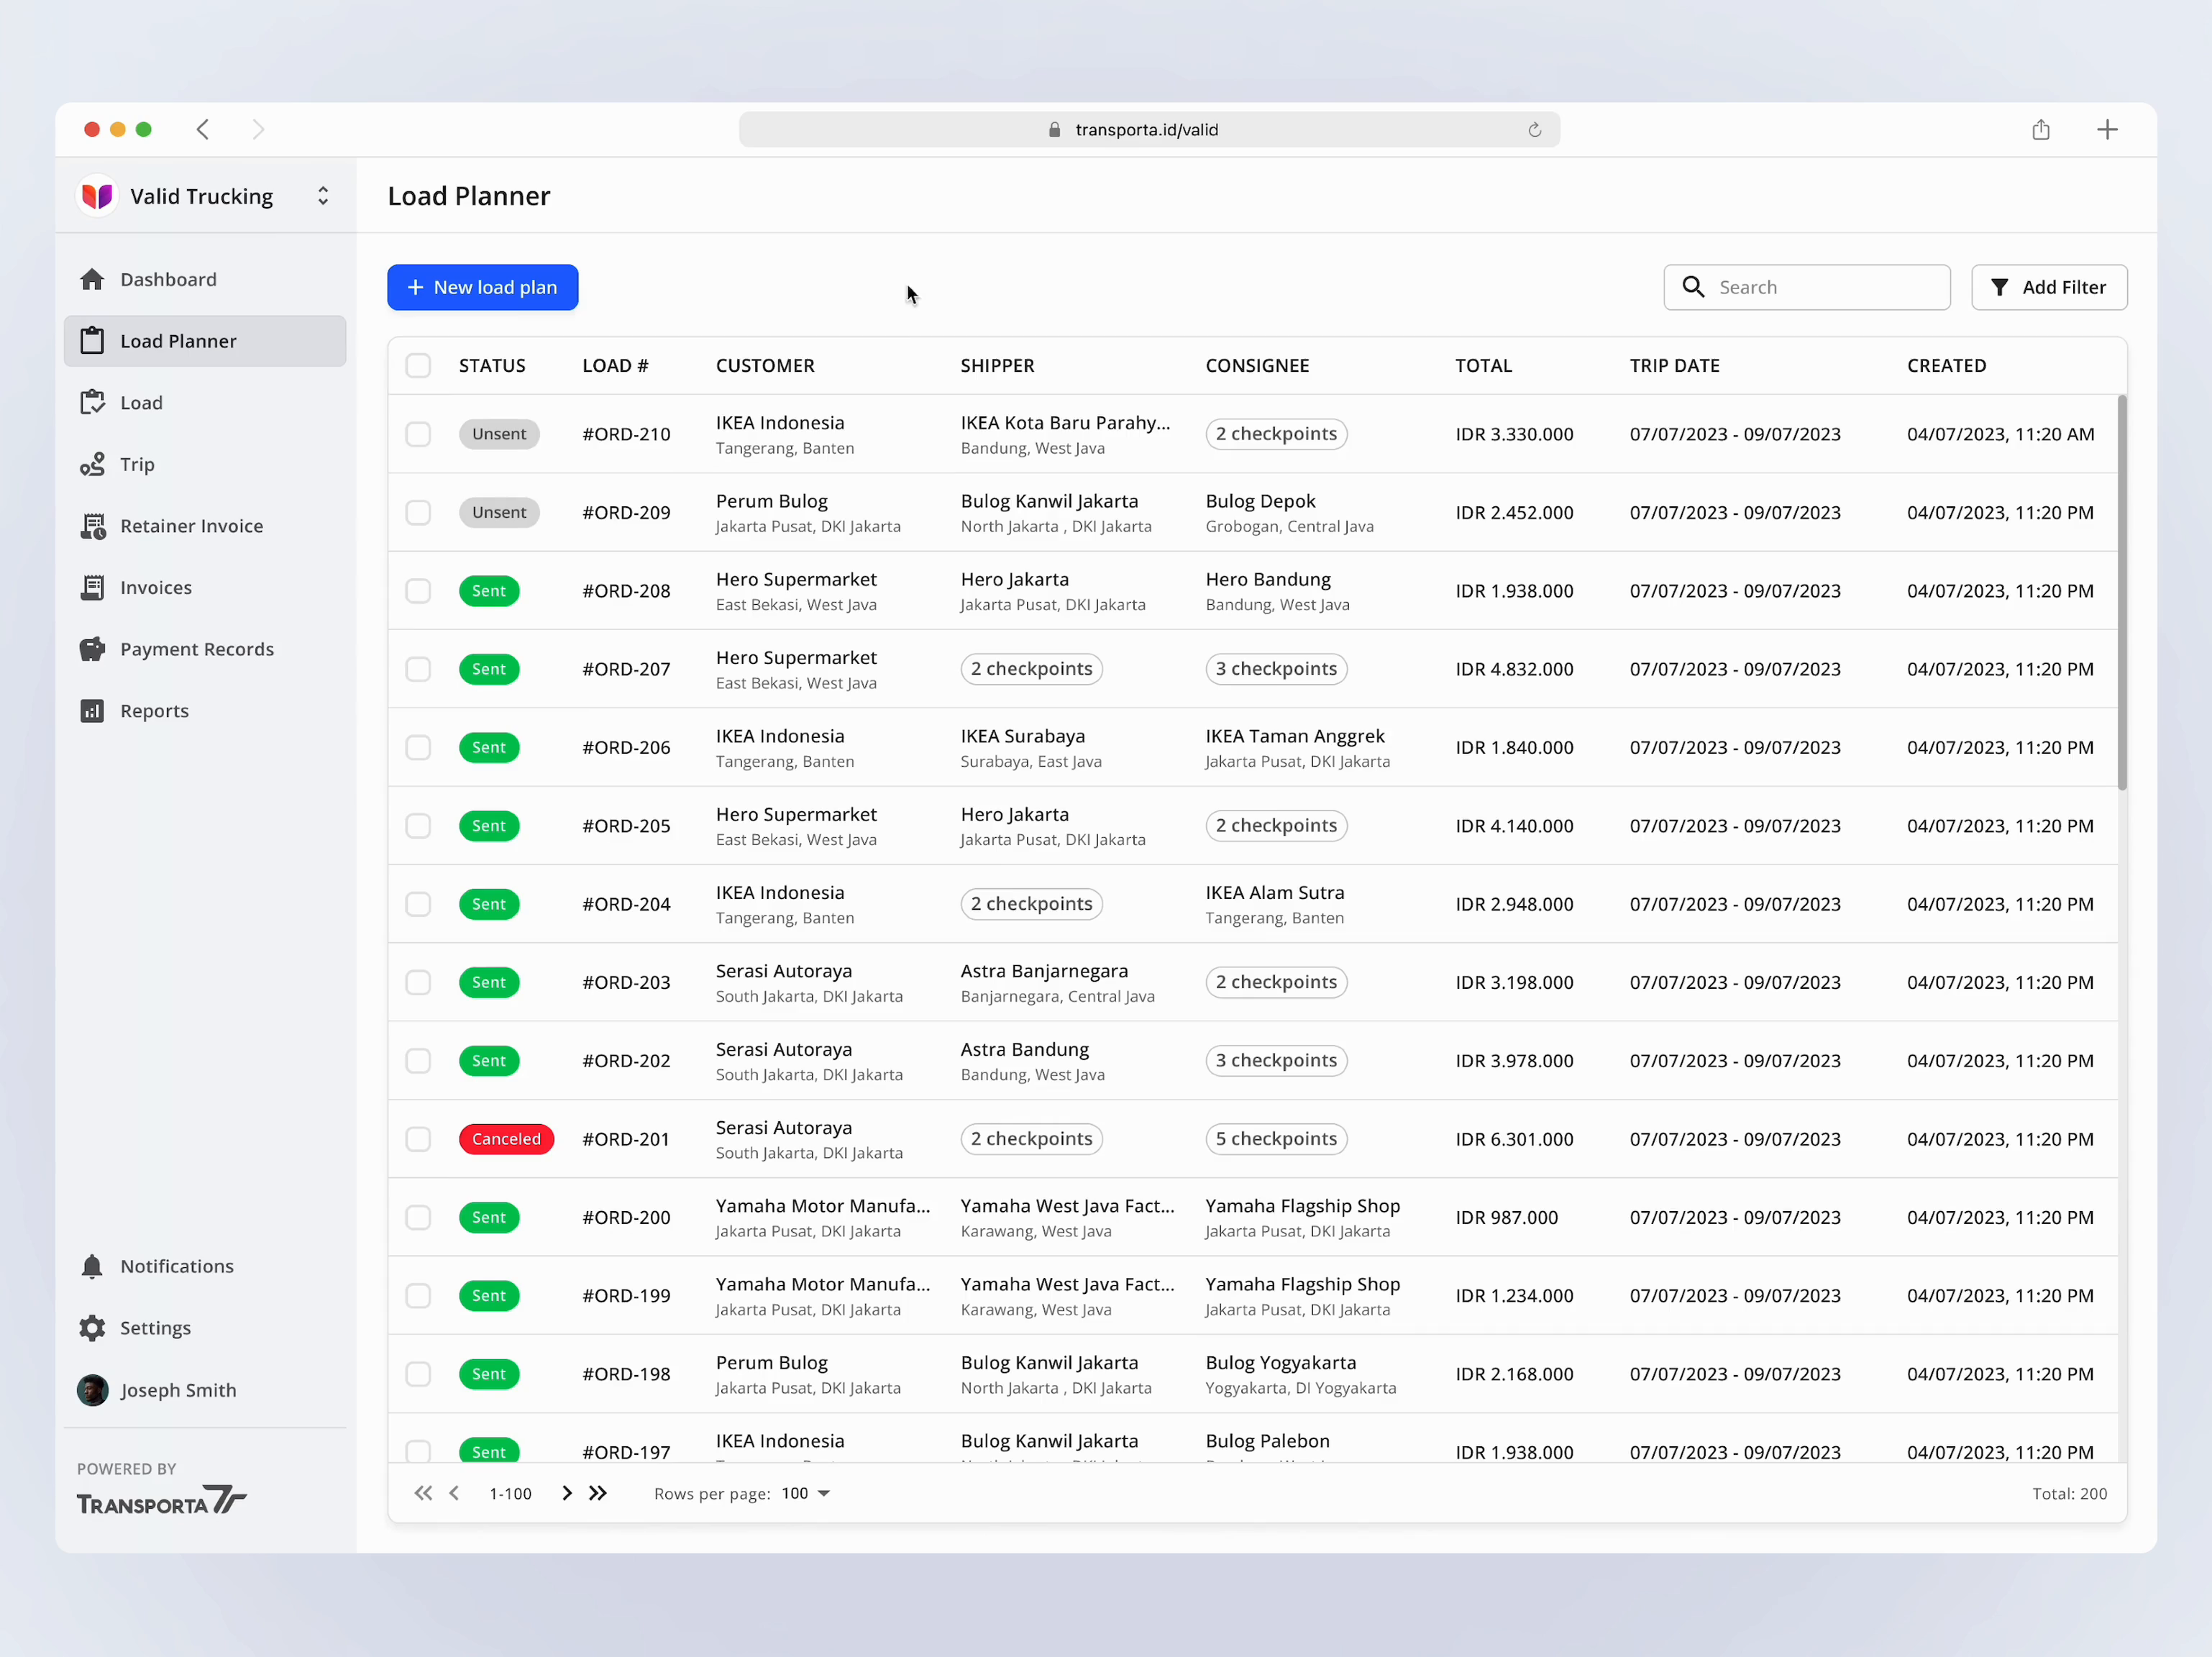
Task: Open the Reports section
Action: 155,710
